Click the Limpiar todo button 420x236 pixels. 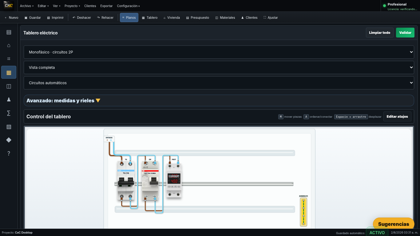tap(379, 33)
